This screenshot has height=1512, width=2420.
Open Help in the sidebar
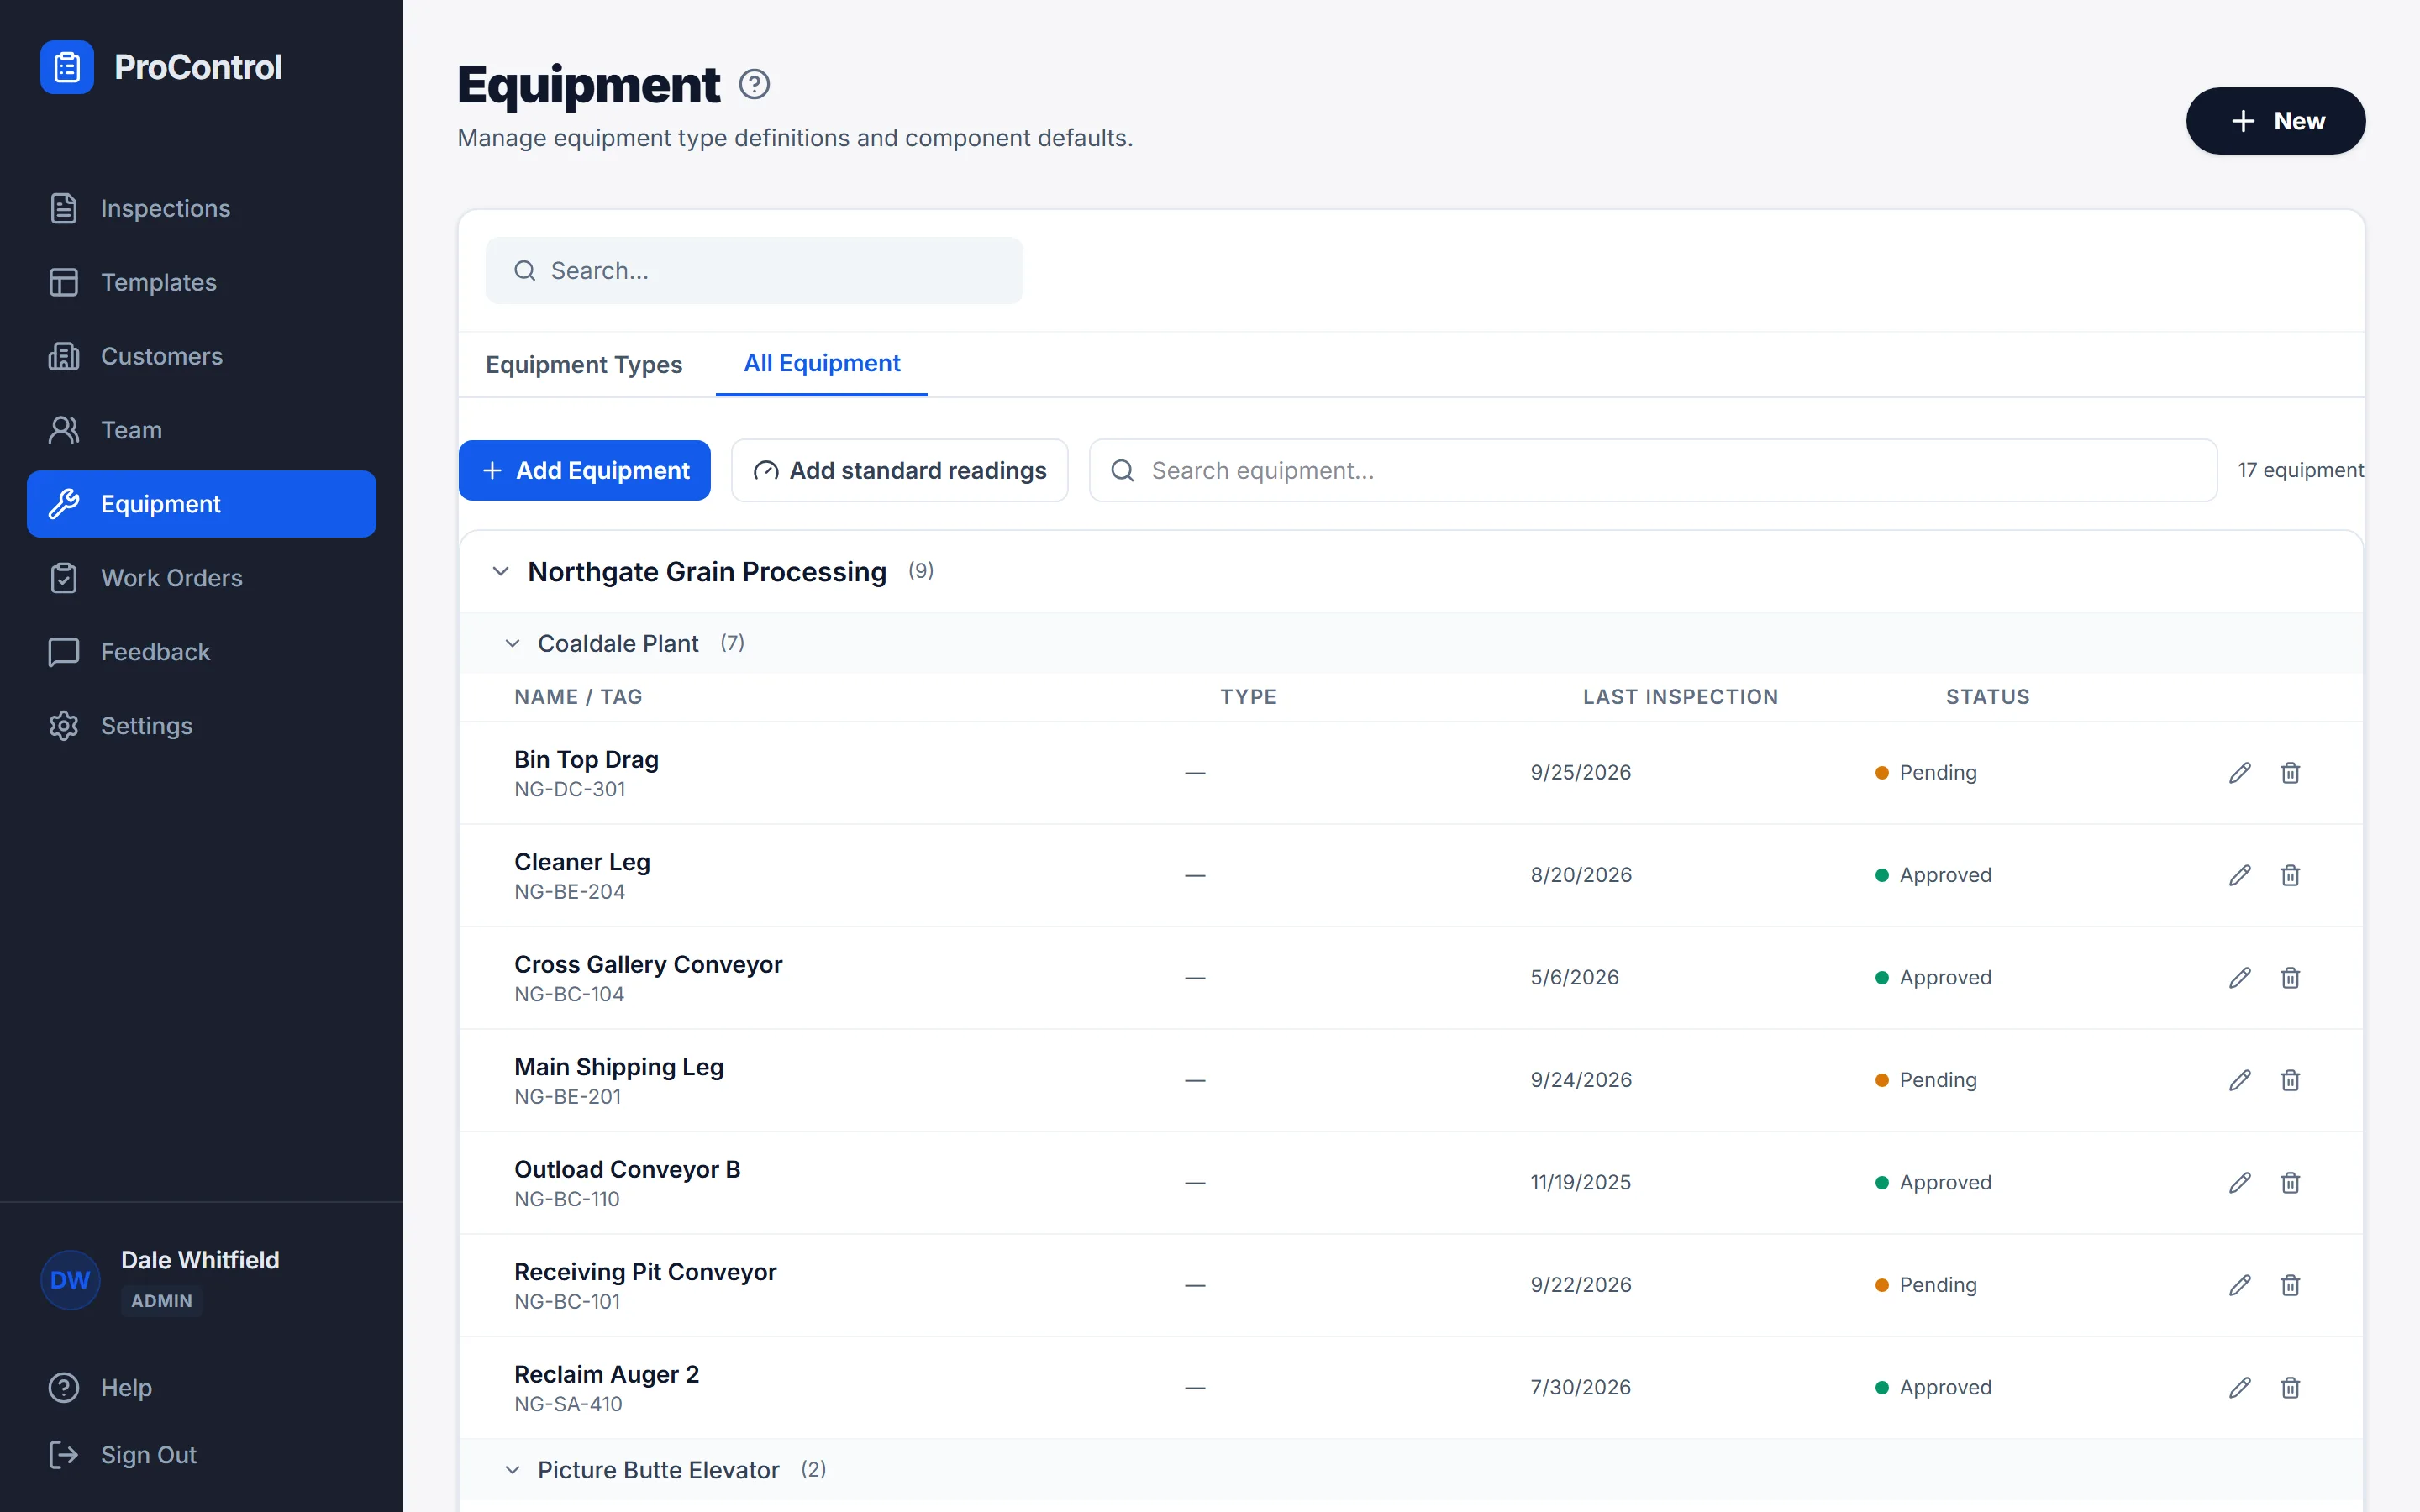(x=201, y=1388)
